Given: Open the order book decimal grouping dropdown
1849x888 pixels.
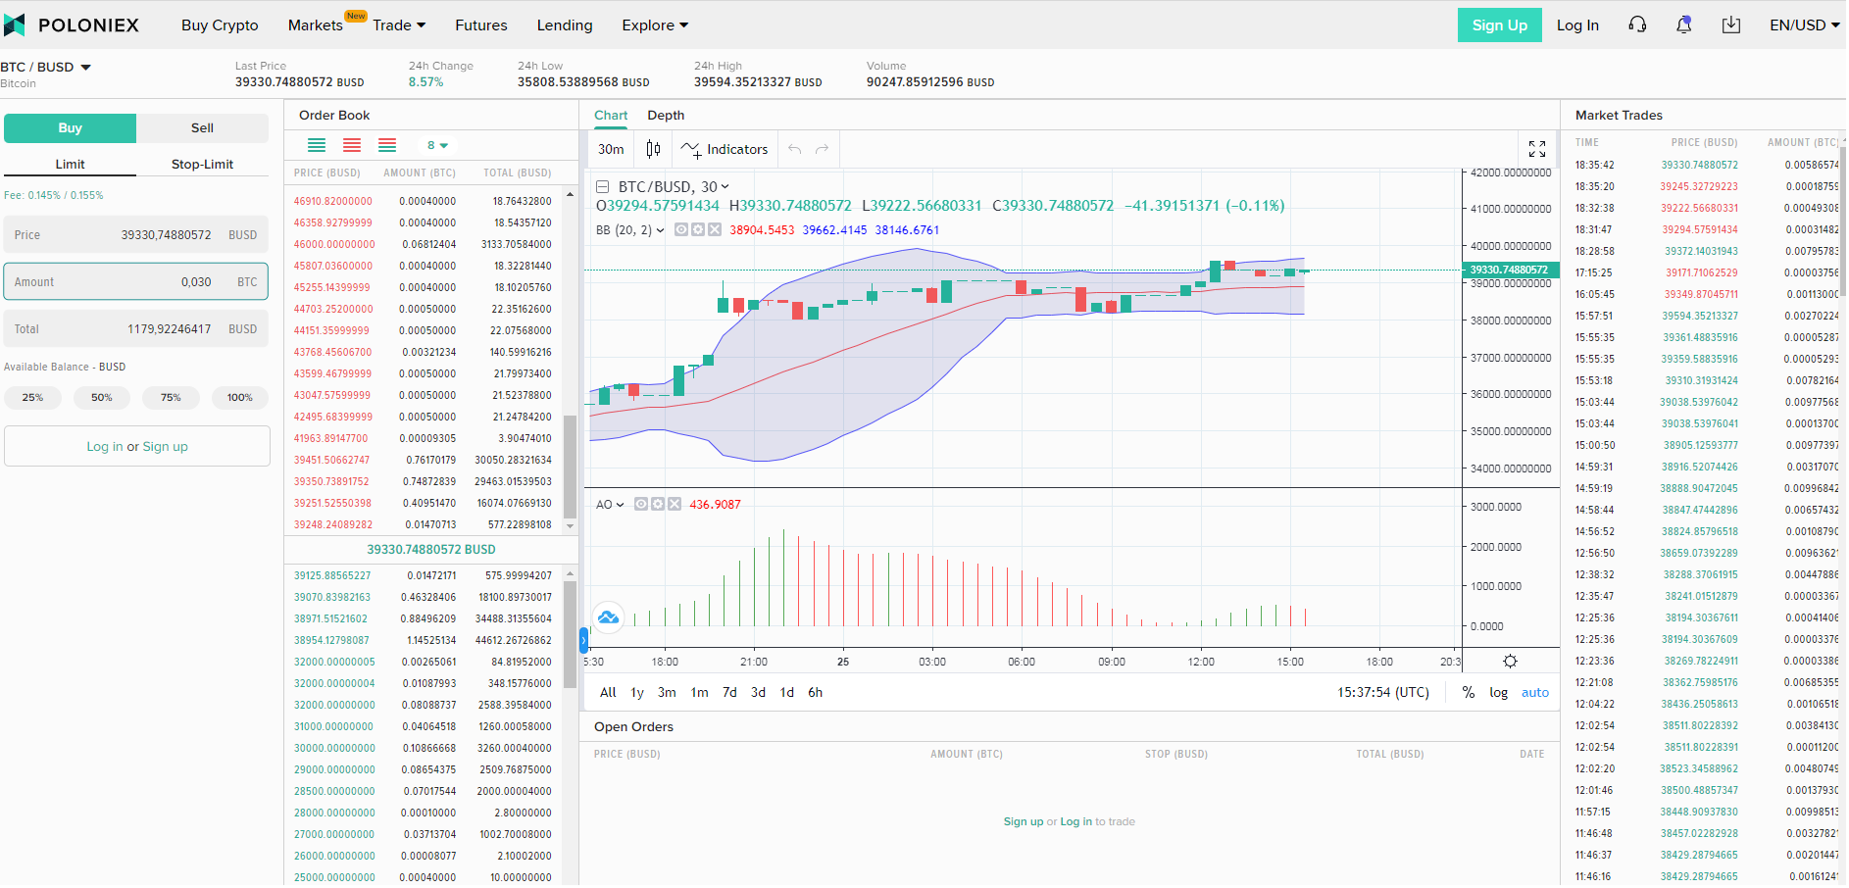Looking at the screenshot, I should [x=437, y=145].
